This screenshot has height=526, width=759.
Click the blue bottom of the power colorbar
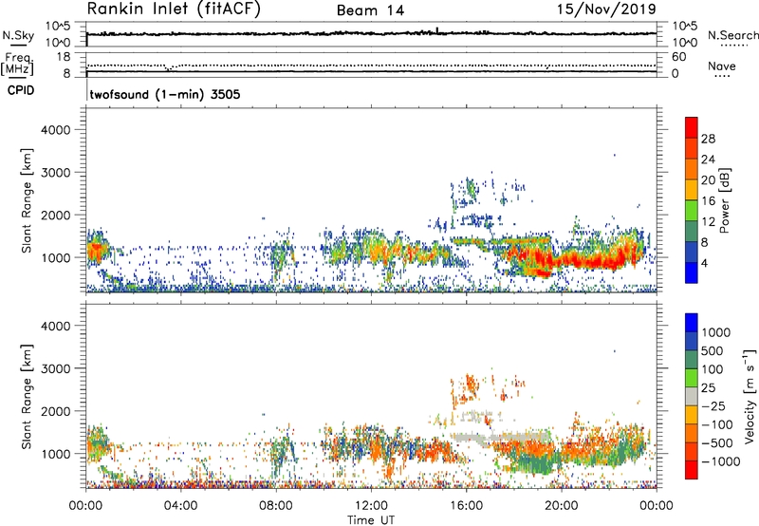pyautogui.click(x=692, y=274)
